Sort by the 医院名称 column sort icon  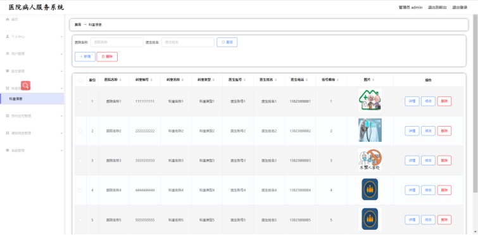coord(120,80)
